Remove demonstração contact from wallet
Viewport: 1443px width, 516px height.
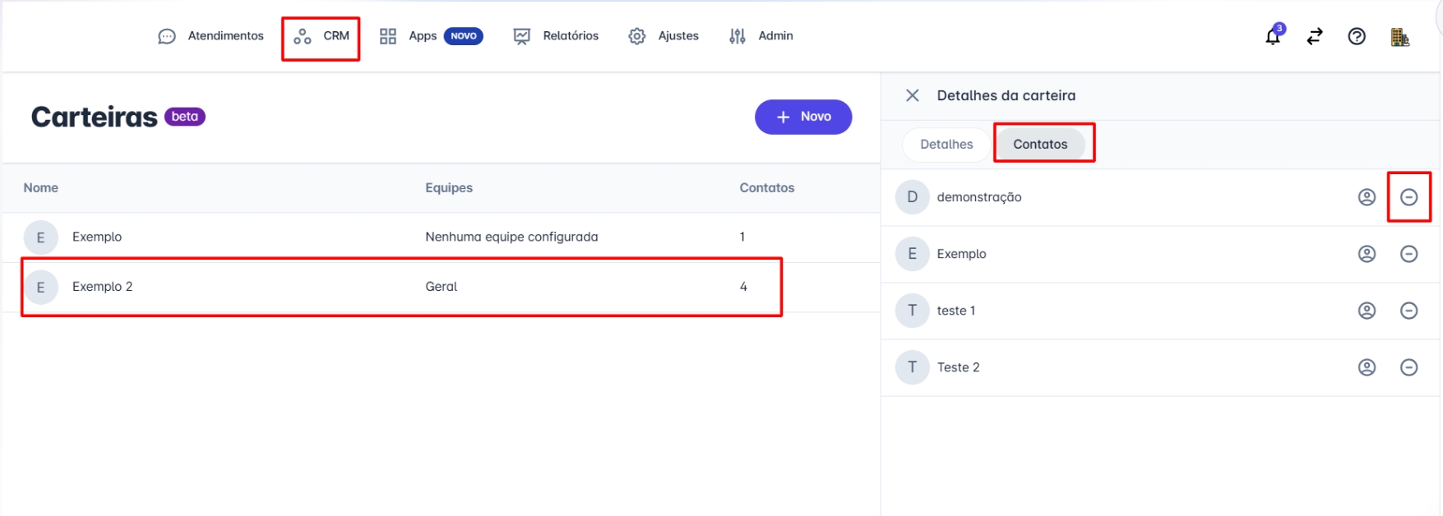1408,197
